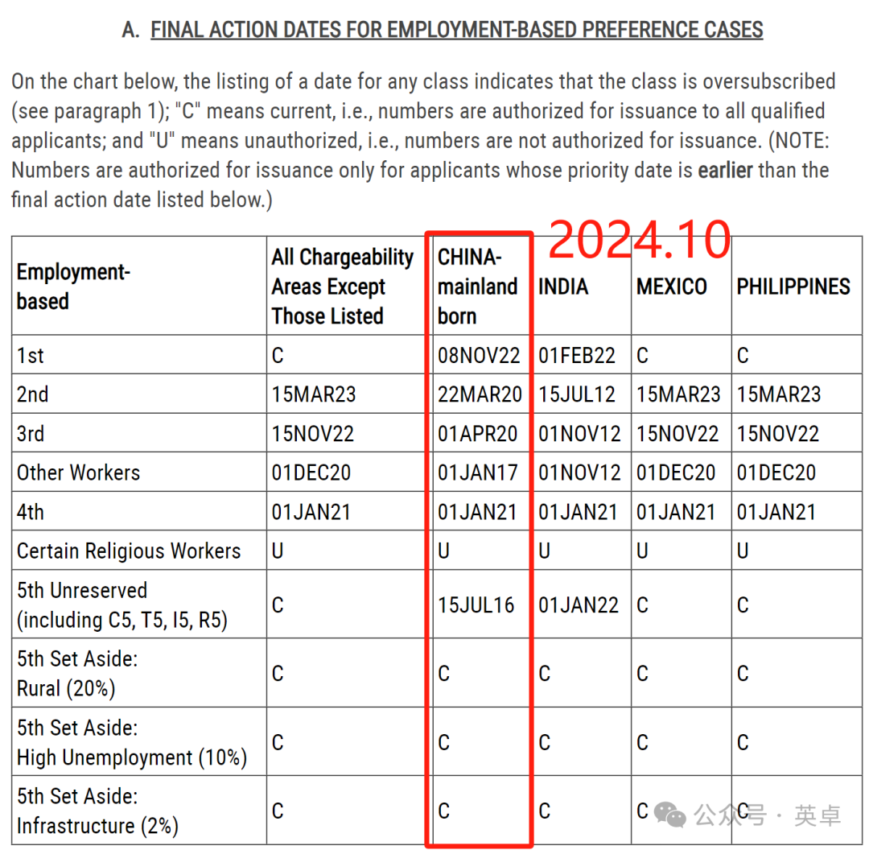869x850 pixels.
Task: Select '15NOV22' in the Philippines 3rd row
Action: pos(777,434)
